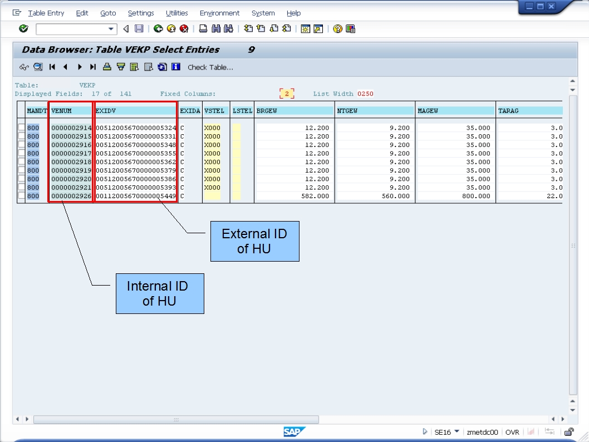Check the row selection box for VENUM 0000002914
The image size is (589, 442).
[21, 127]
